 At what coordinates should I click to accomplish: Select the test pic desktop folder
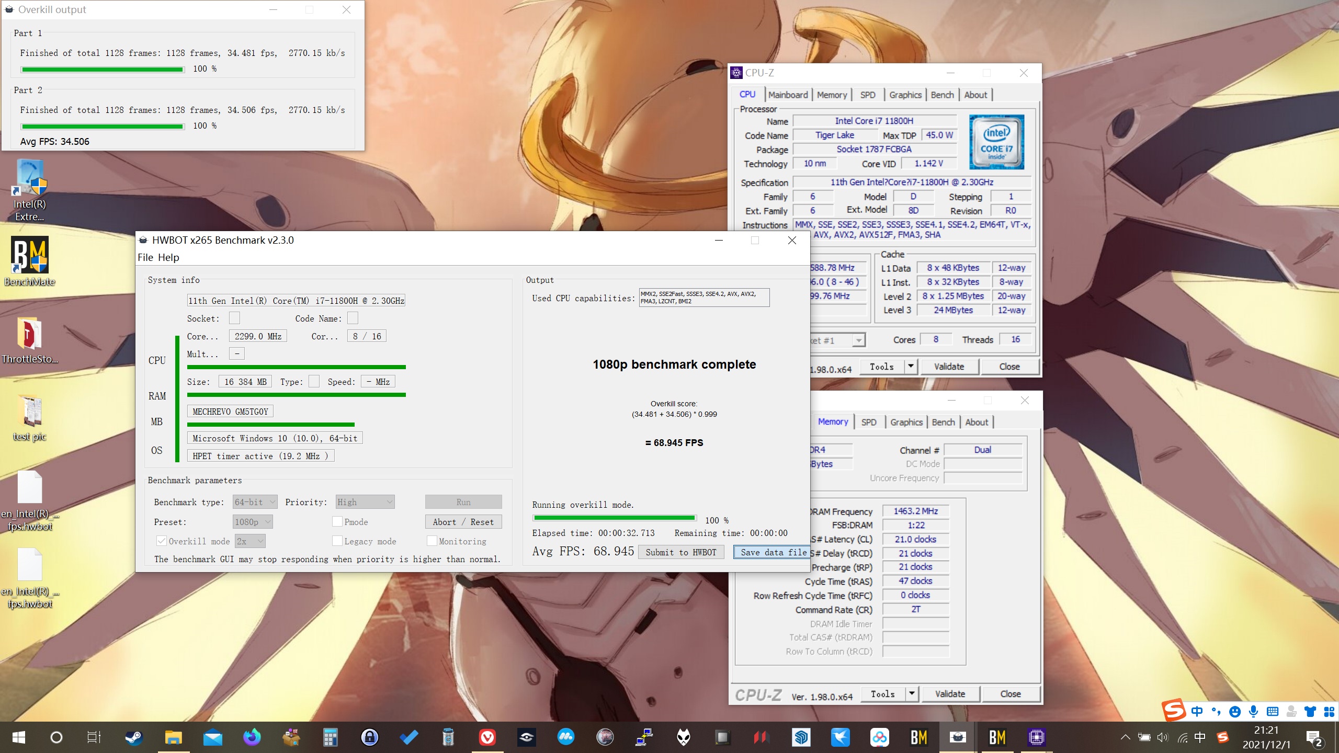coord(30,418)
